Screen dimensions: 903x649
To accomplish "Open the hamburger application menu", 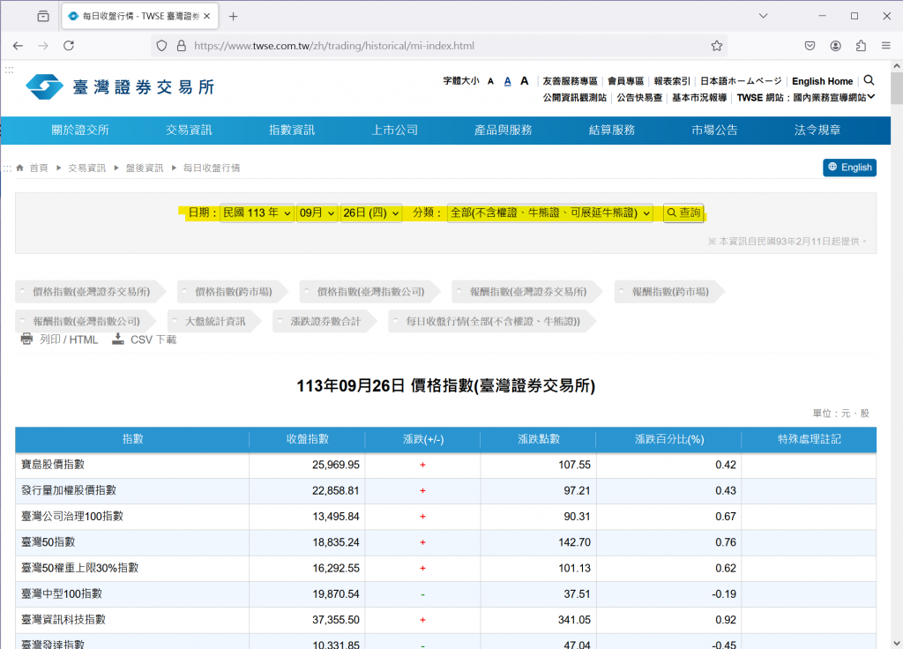I will (x=885, y=46).
